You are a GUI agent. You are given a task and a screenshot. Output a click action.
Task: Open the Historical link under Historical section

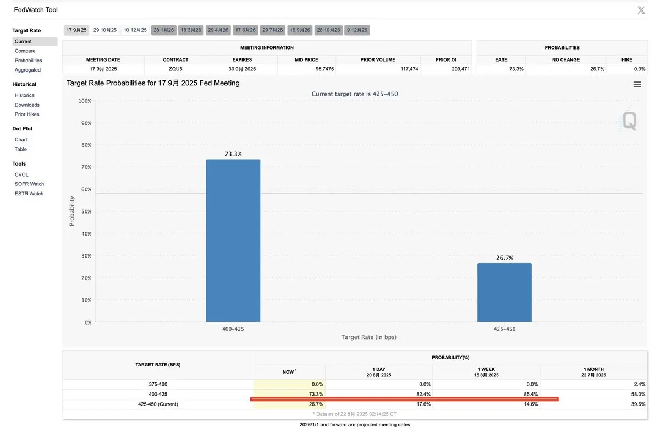25,95
